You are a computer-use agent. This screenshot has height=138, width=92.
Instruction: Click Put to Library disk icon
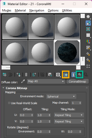[50, 75]
